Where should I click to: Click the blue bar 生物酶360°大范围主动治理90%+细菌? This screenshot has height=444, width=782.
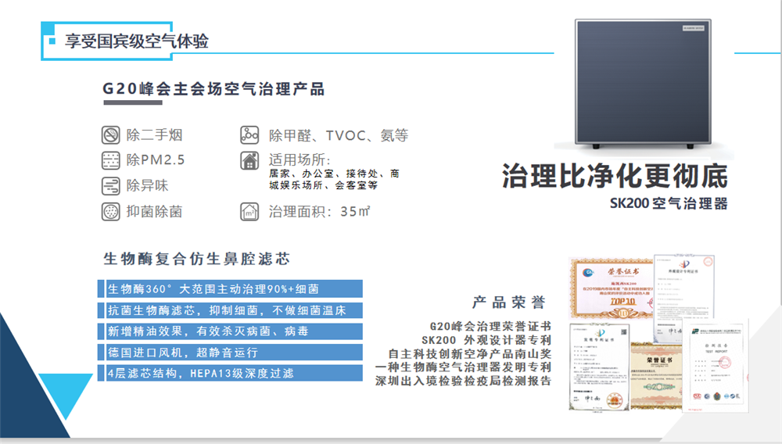tap(231, 289)
